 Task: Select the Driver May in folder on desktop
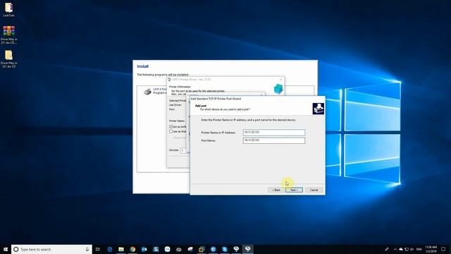8,59
